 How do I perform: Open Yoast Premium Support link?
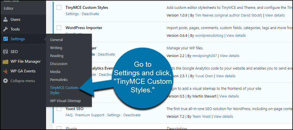(x=90, y=115)
